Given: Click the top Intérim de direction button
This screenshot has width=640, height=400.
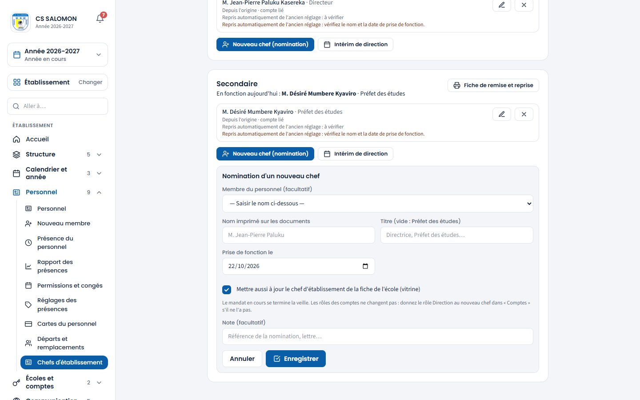Looking at the screenshot, I should (356, 44).
